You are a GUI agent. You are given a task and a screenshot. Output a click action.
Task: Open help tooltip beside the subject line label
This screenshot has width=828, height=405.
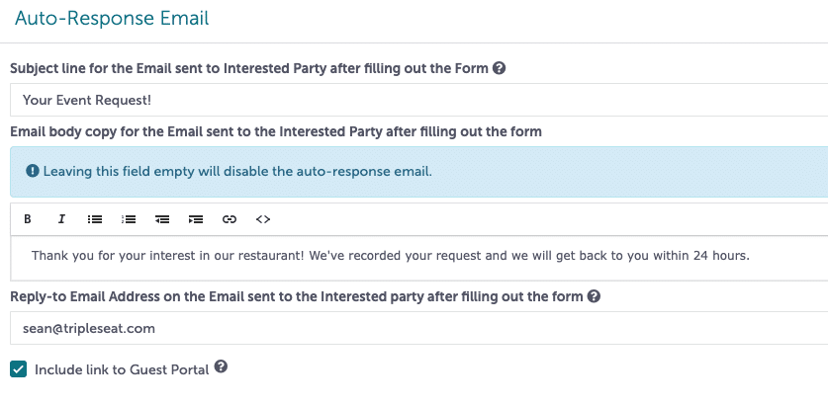click(499, 68)
